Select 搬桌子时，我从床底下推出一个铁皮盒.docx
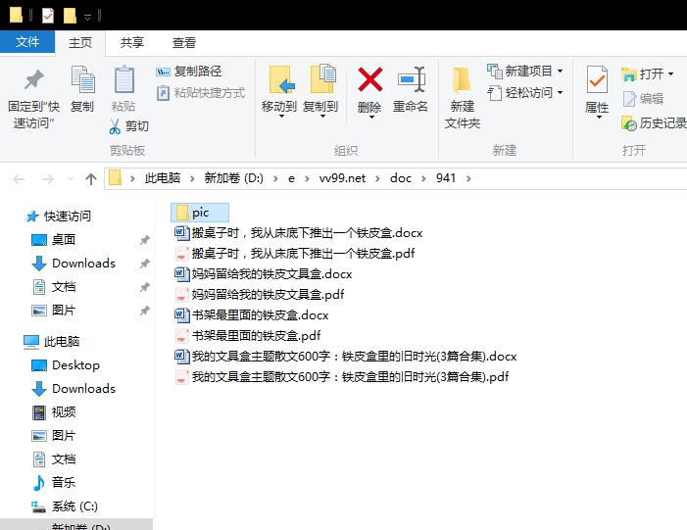Screen dimensions: 687x530 coord(298,232)
